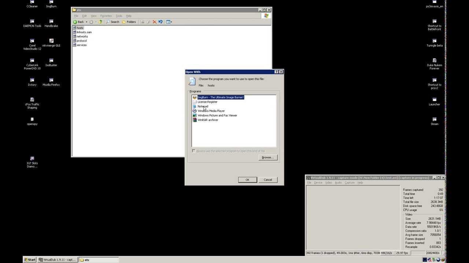This screenshot has height=263, width=469.
Task: Click the blue Undo icon in etc toolbar
Action: pos(160,22)
